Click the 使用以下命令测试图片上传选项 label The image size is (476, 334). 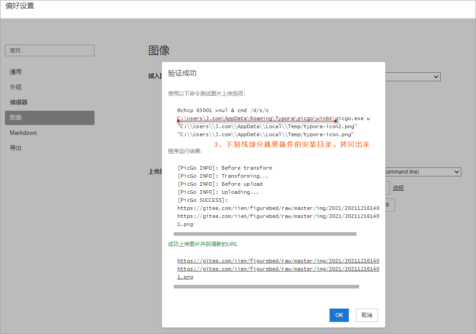[x=207, y=94]
